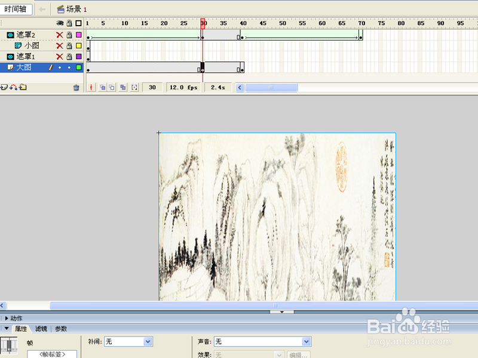Viewport: 478px width, 358px height.
Task: Insert a layer folder
Action: [x=23, y=87]
